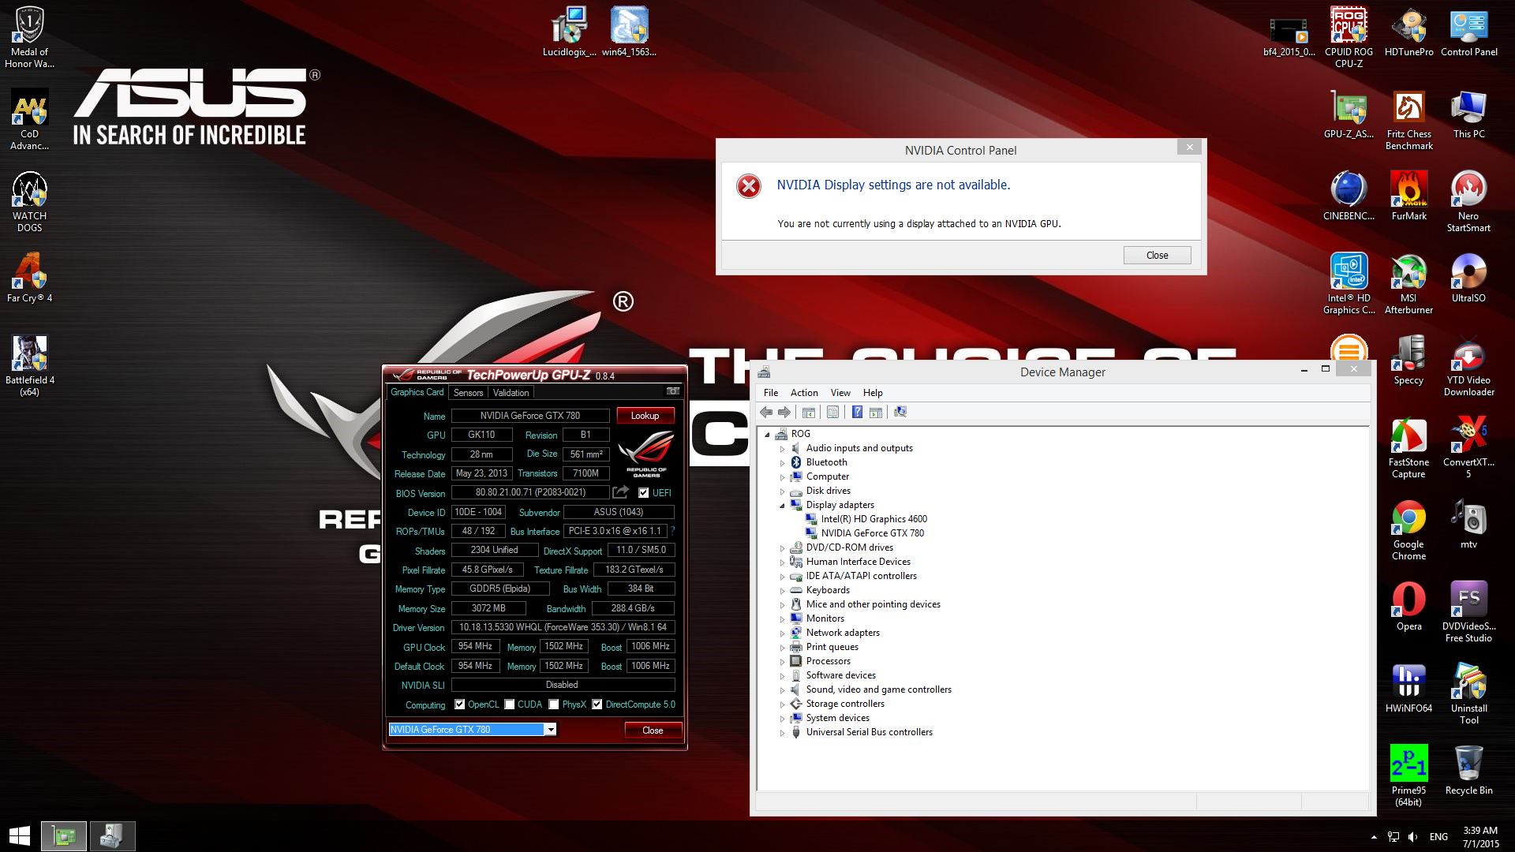The height and width of the screenshot is (852, 1515).
Task: Open the GPU selection dropdown in GPU-Z
Action: (x=551, y=730)
